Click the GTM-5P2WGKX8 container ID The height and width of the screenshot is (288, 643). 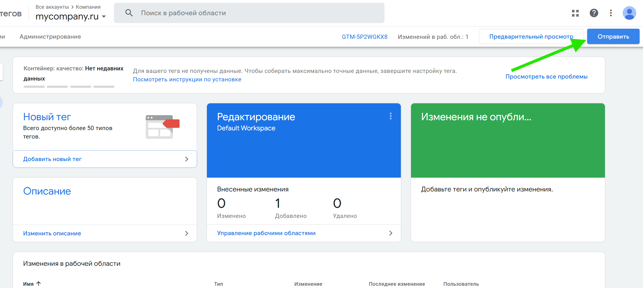(x=365, y=37)
